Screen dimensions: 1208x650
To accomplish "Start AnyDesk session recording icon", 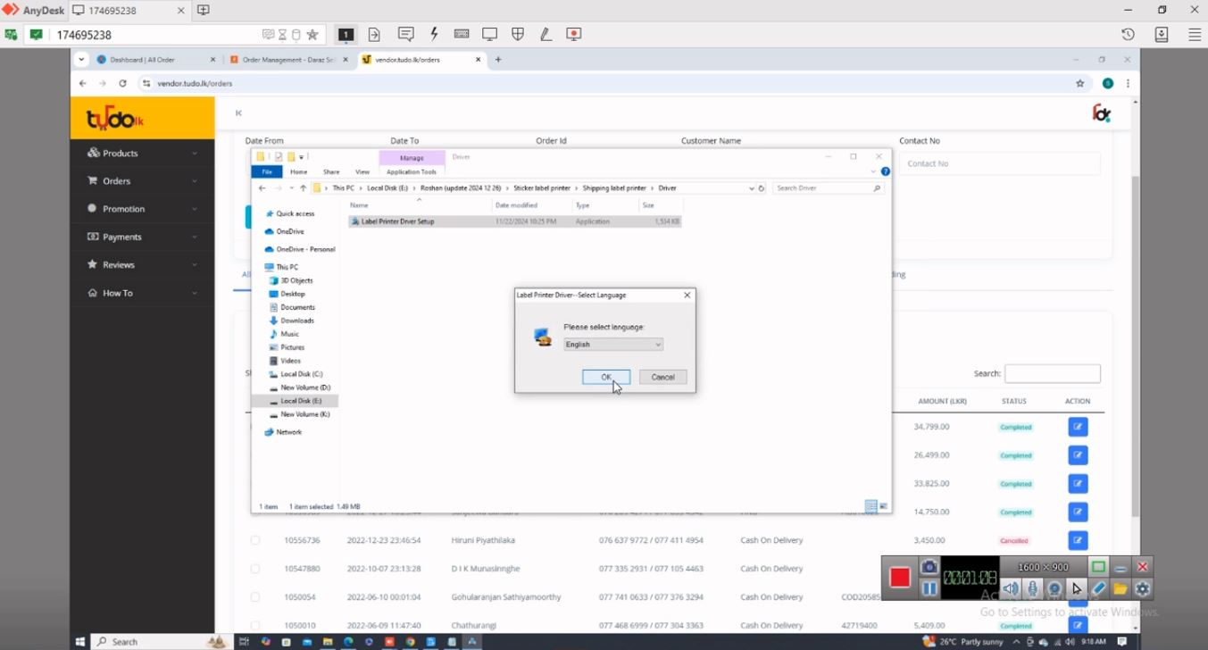I will (x=574, y=34).
